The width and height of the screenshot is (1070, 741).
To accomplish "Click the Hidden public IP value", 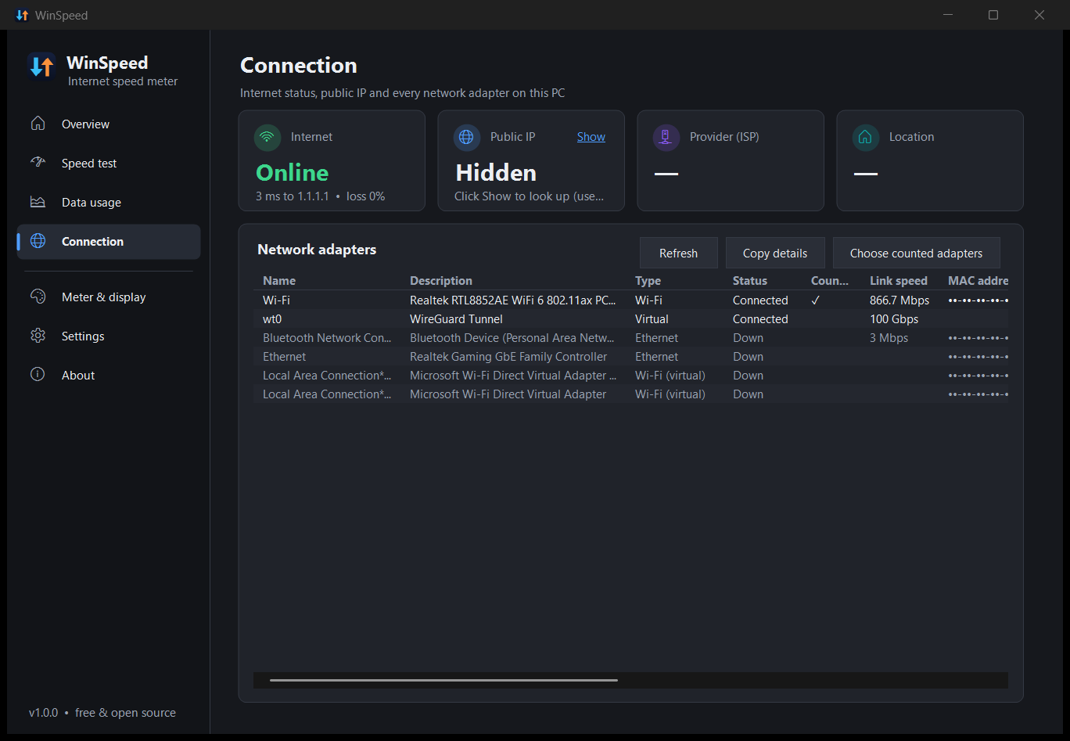I will click(x=496, y=173).
